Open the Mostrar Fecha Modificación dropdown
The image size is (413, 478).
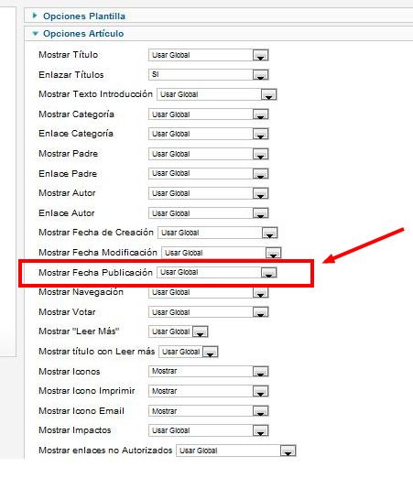click(x=222, y=253)
